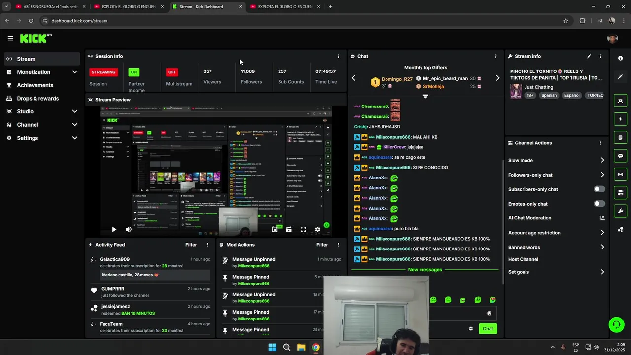Image resolution: width=631 pixels, height=355 pixels.
Task: Click Host Channel action
Action: pyautogui.click(x=523, y=259)
